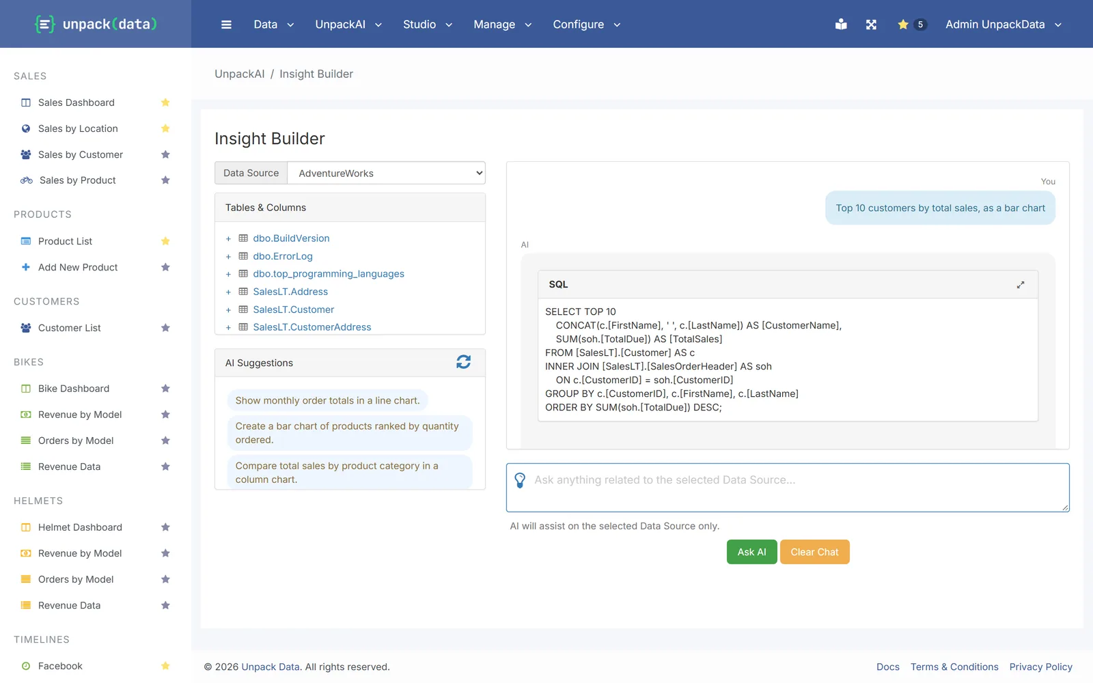
Task: Open the Privacy Policy link
Action: 1040,667
